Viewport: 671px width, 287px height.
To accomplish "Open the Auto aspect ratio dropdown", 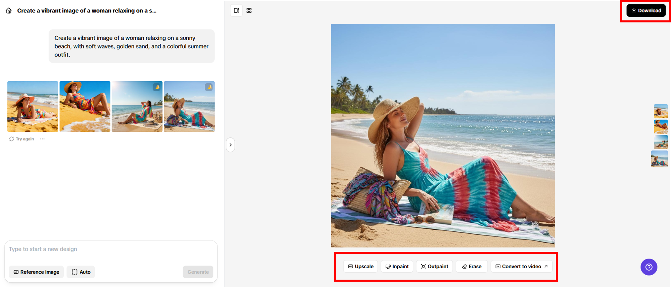I will (x=81, y=272).
